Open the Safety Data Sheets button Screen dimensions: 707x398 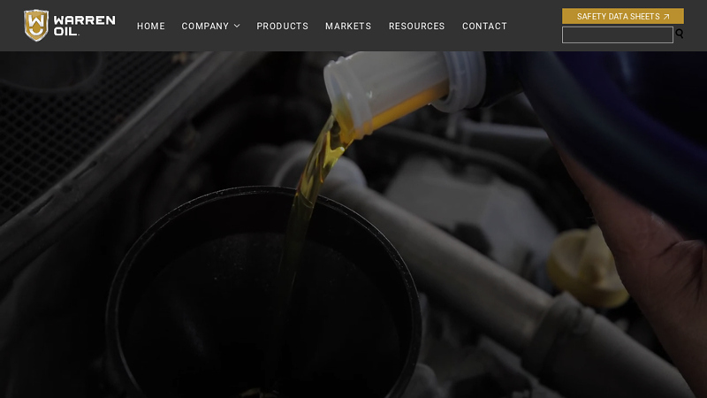[x=619, y=17]
